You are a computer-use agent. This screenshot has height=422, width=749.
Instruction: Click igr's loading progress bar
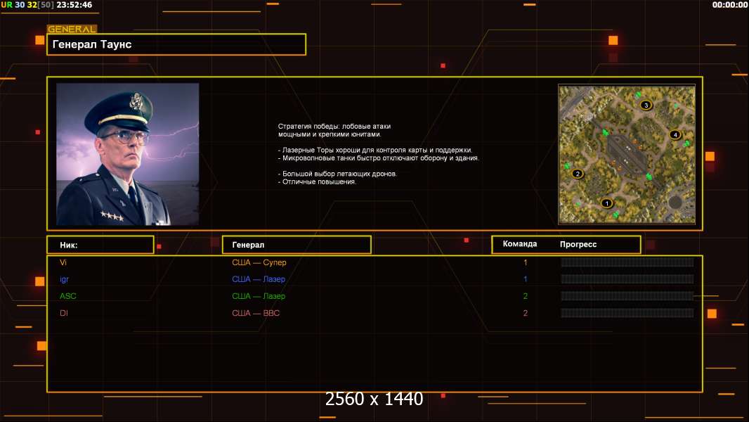[627, 279]
